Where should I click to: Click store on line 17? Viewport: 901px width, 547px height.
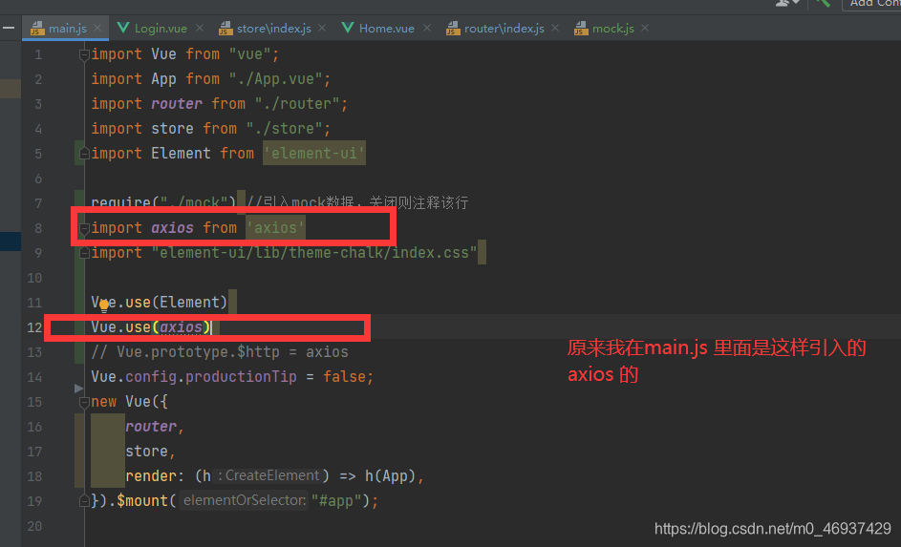click(146, 452)
